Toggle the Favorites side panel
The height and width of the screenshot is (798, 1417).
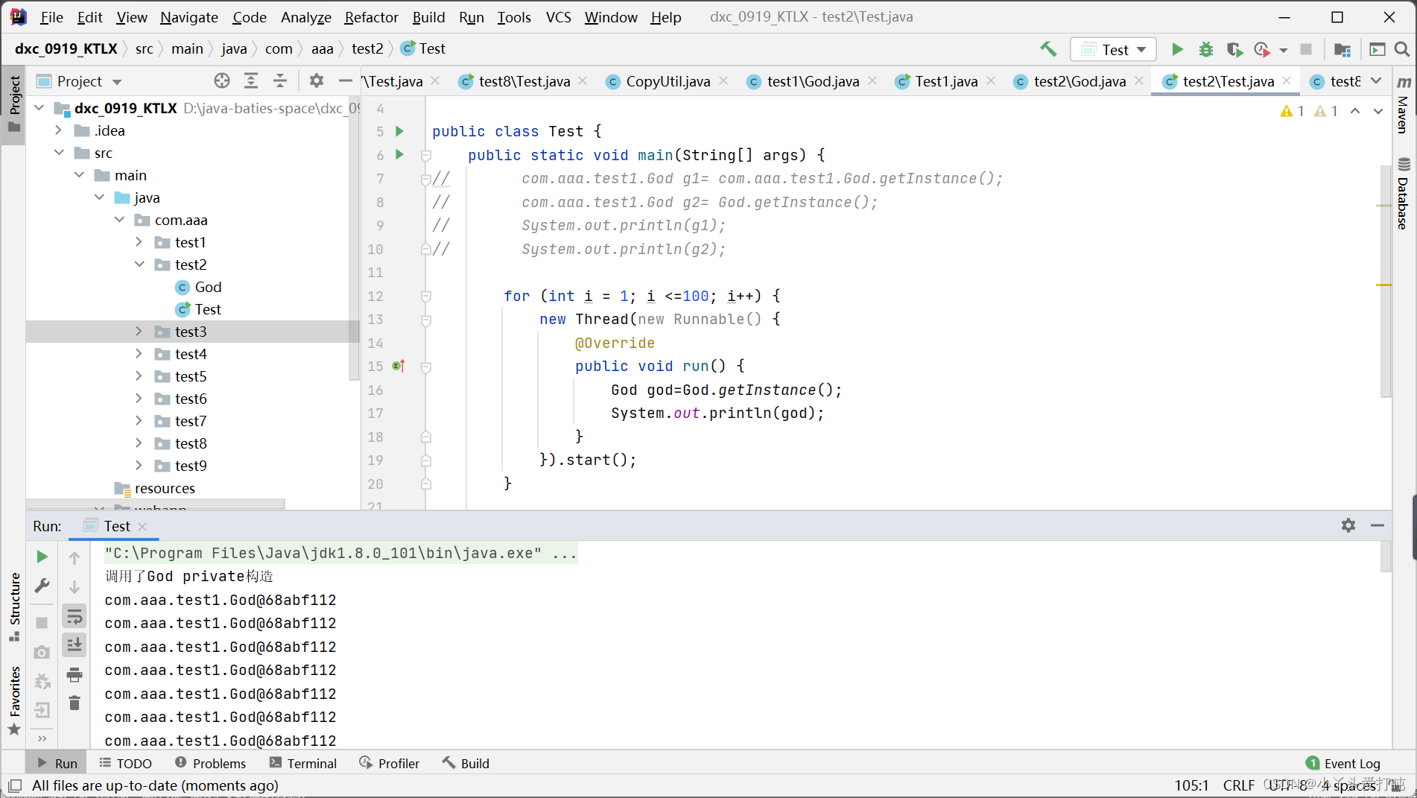coord(14,700)
